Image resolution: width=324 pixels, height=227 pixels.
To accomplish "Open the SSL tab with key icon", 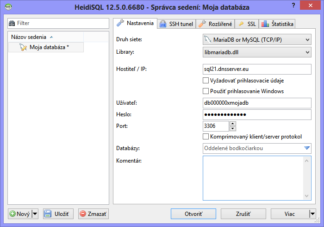I will click(x=247, y=24).
